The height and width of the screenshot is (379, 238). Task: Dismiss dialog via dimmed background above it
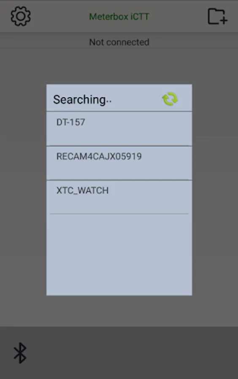(119, 66)
